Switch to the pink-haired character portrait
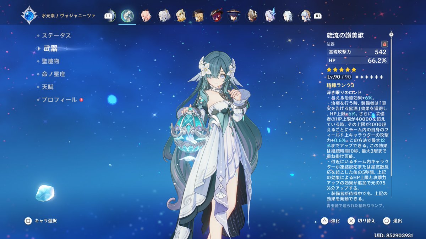426x239 pixels. tap(145, 16)
